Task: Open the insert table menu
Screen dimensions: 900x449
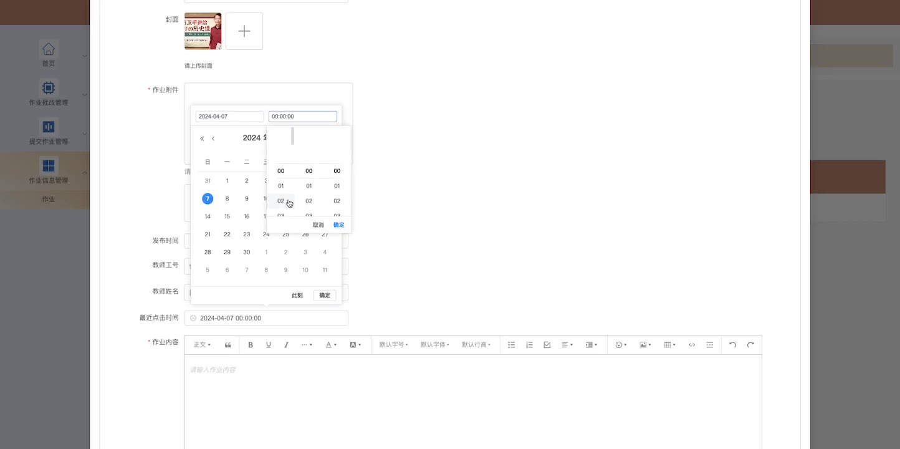Action: coord(670,345)
